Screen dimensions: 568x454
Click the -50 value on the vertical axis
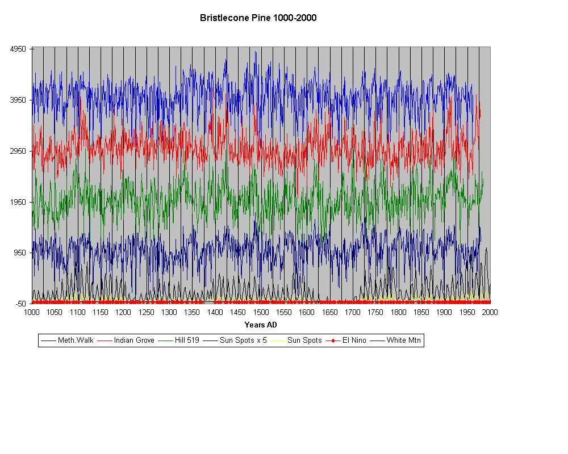point(20,304)
